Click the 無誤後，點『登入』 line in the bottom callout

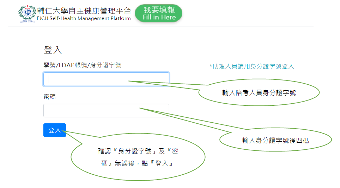pos(137,163)
